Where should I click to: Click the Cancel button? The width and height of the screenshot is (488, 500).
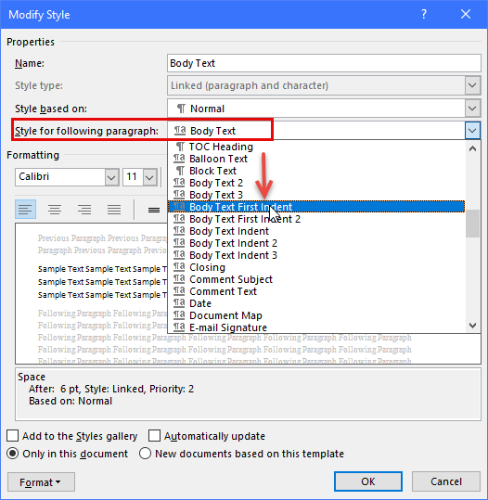click(446, 481)
